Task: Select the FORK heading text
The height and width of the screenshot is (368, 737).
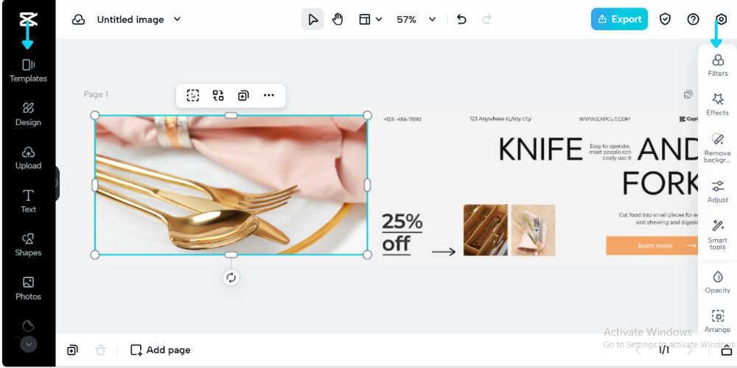Action: pyautogui.click(x=660, y=183)
